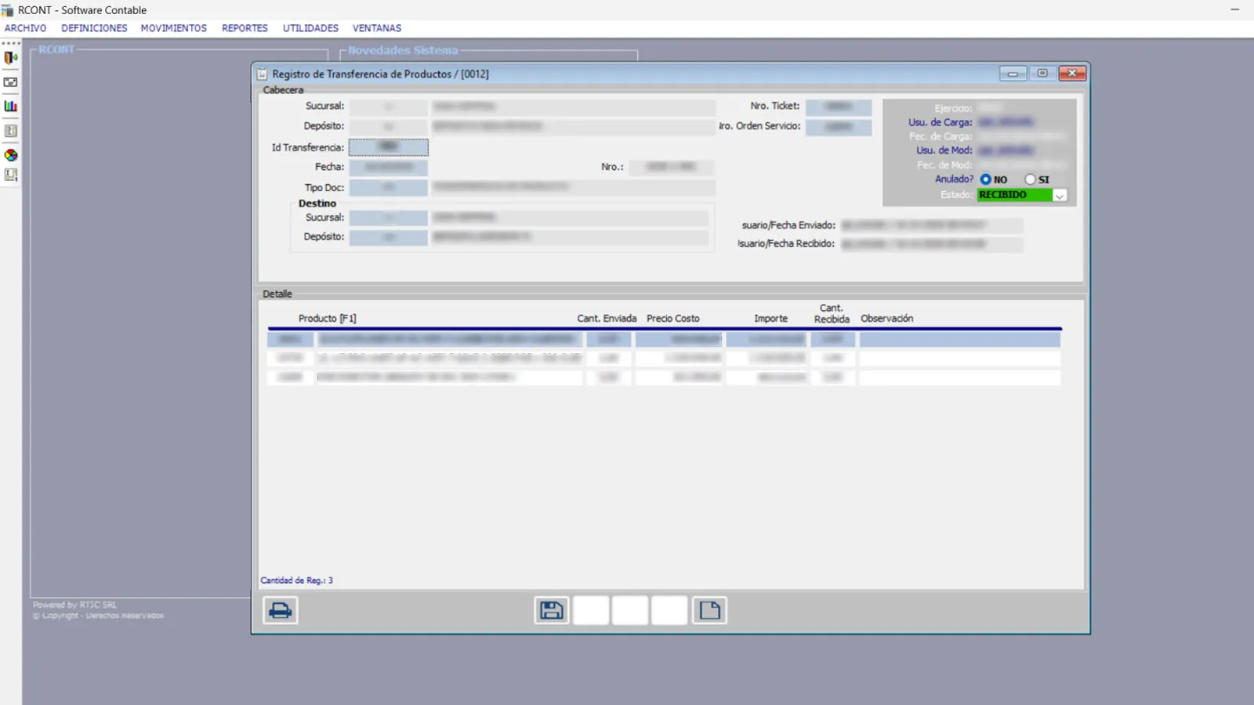Viewport: 1254px width, 705px height.
Task: Click the printer icon button
Action: pyautogui.click(x=280, y=610)
